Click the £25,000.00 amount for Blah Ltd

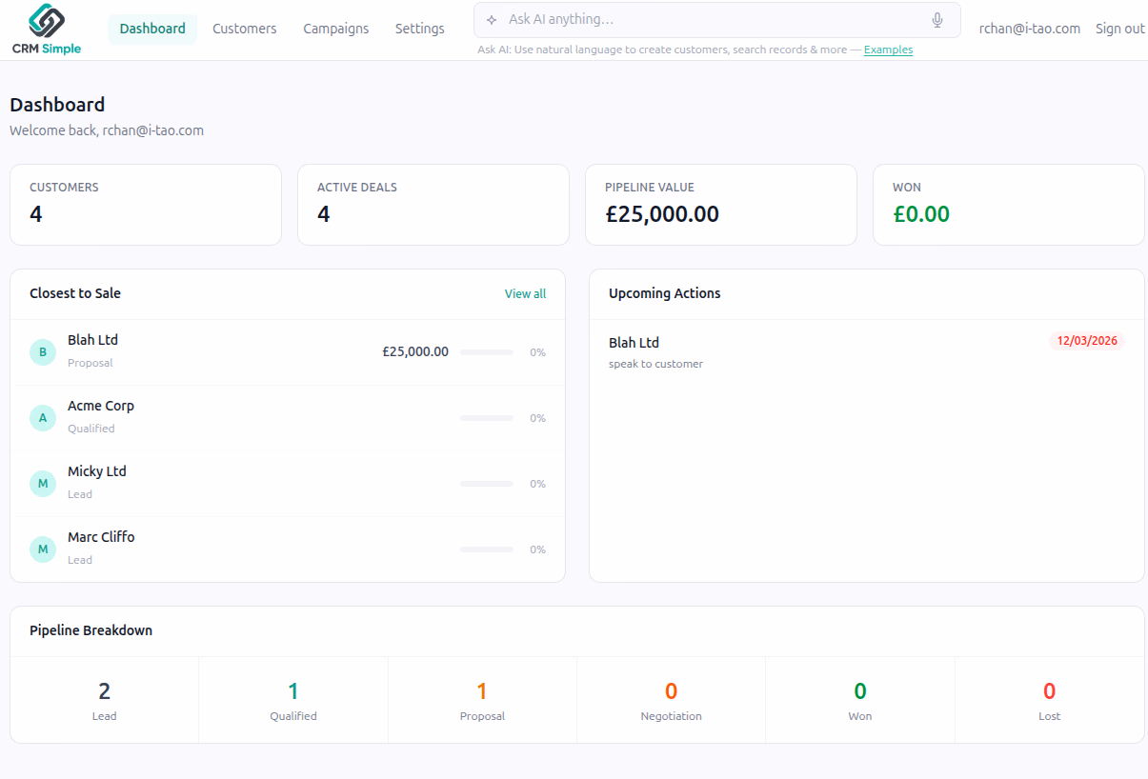click(415, 351)
